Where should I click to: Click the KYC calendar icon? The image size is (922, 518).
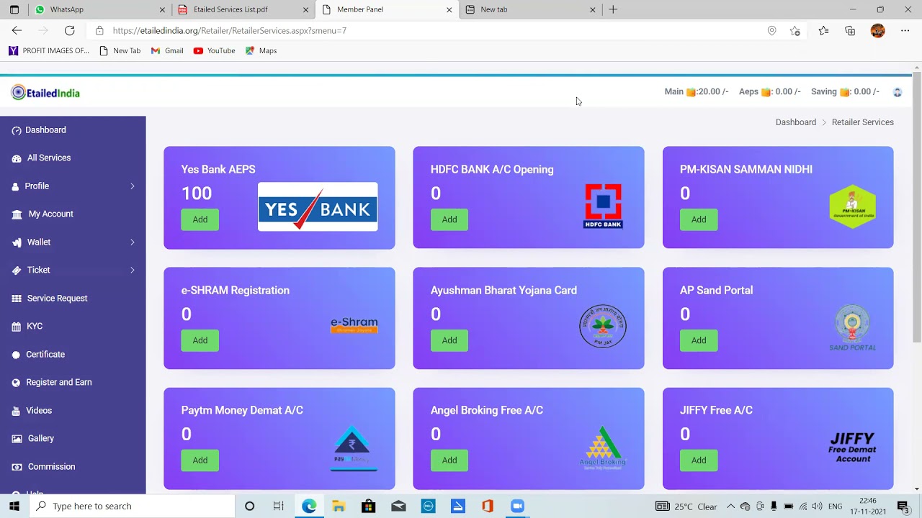pyautogui.click(x=17, y=327)
